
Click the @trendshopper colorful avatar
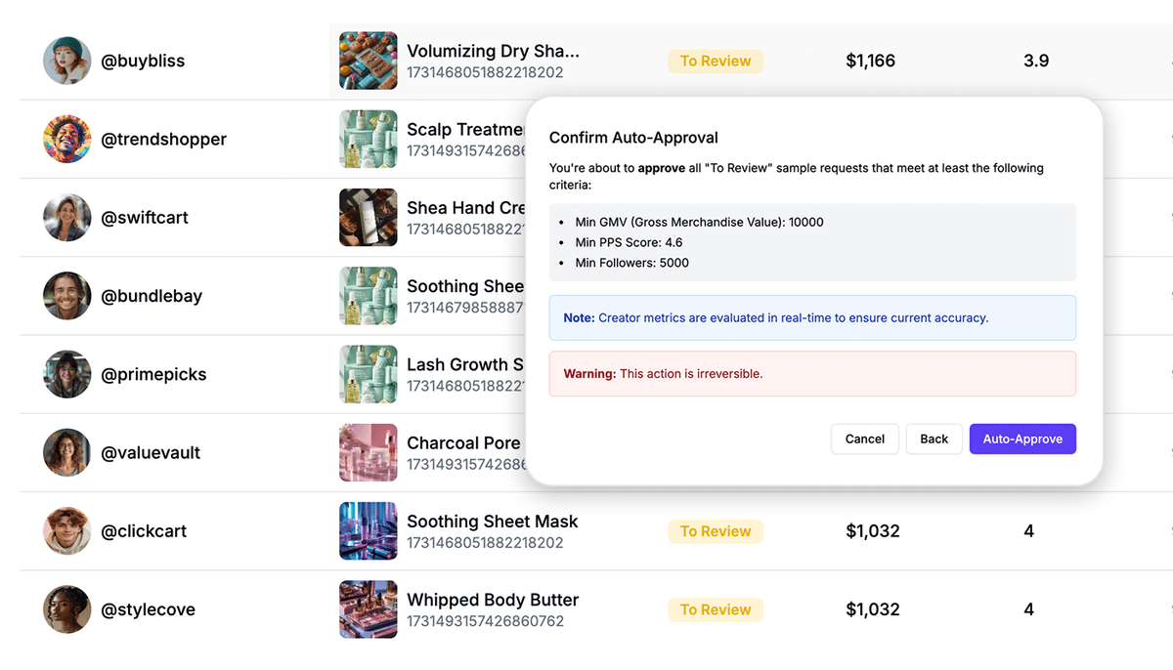(x=66, y=139)
